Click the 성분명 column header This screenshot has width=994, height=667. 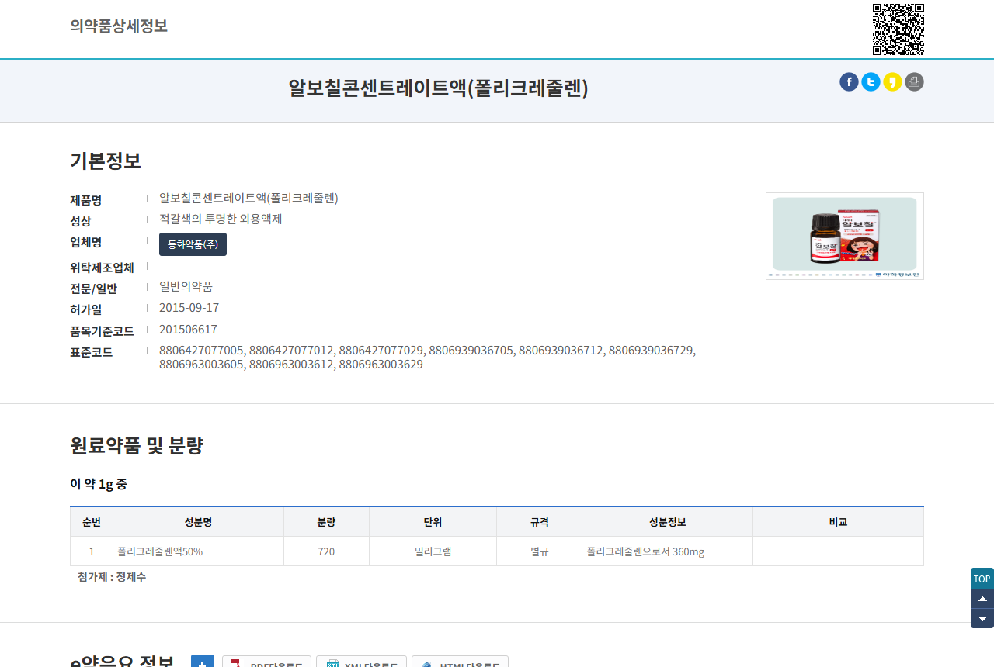[x=198, y=522]
